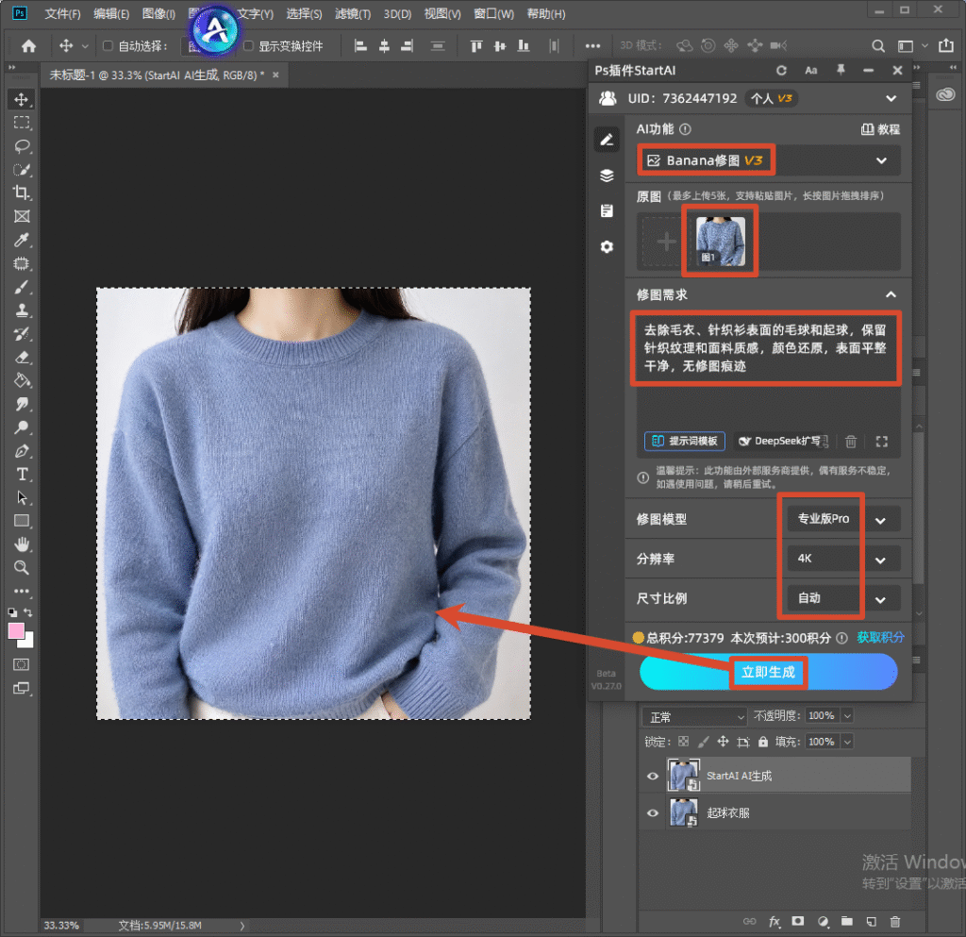Toggle Quick Mask mode in the toolbox
Screen dimensions: 966x937
click(x=22, y=664)
